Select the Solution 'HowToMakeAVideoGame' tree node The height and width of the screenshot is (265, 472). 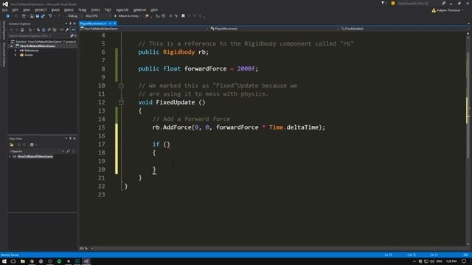click(x=44, y=41)
